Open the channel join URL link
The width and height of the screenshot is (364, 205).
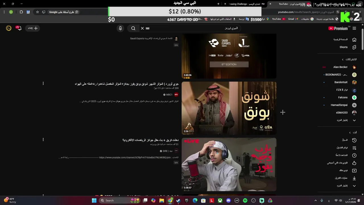(135, 157)
